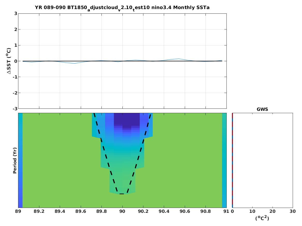Click x-axis tick label 89.6

pos(81,211)
